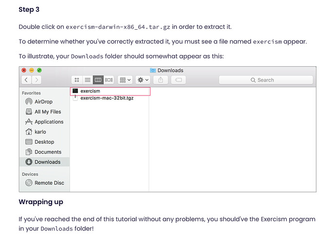Click the Downloads arrow sidebar icon
This screenshot has height=243, width=327.
[29, 162]
